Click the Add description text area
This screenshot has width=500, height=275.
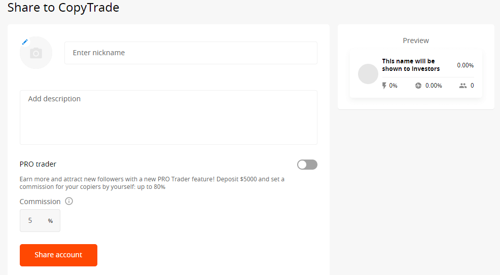pos(168,117)
